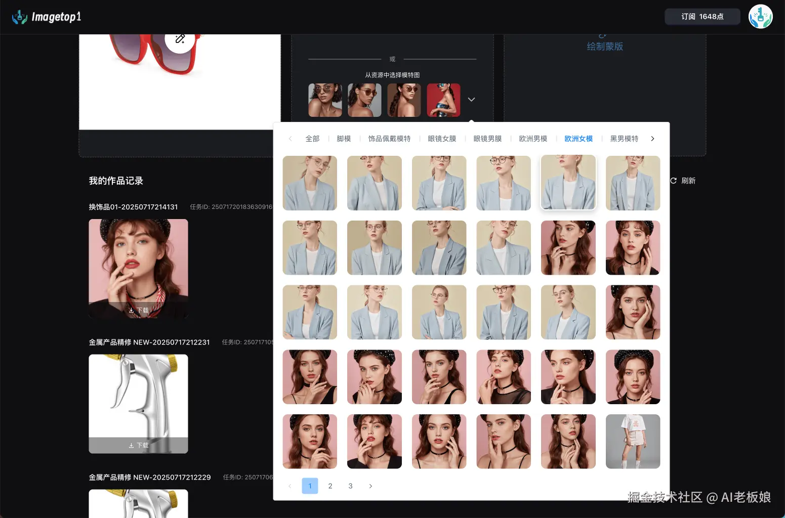The width and height of the screenshot is (785, 518).
Task: Click the Imagetop1 logo icon
Action: tap(20, 17)
